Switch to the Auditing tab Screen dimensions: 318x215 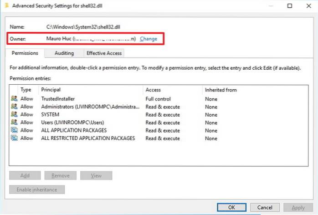coord(64,53)
